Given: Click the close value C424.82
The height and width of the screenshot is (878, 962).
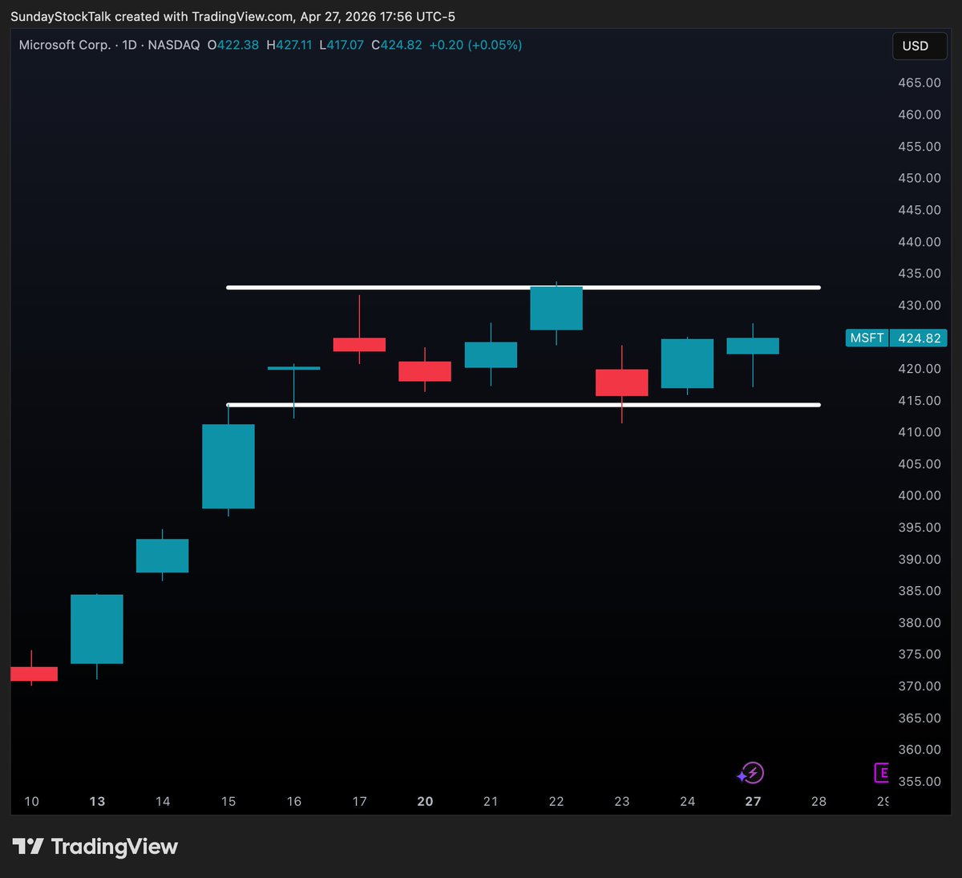Looking at the screenshot, I should [x=397, y=45].
